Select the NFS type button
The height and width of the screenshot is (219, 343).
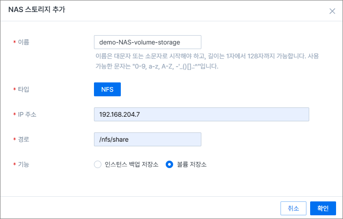coord(107,89)
